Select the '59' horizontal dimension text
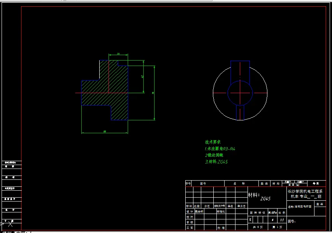 [x=105, y=131]
